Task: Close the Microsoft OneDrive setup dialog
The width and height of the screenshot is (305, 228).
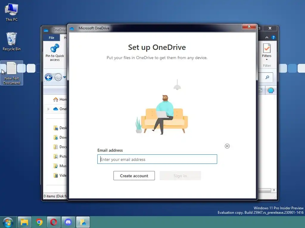Action: (x=249, y=26)
